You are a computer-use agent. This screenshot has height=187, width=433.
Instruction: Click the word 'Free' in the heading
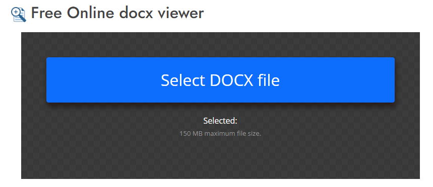[x=46, y=13]
